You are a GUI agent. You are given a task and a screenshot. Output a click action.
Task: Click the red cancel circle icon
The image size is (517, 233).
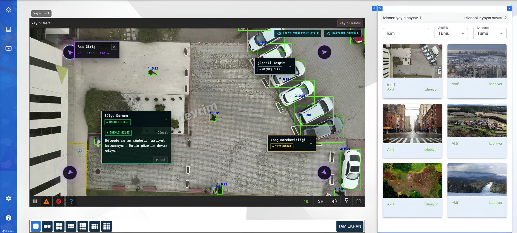59,201
